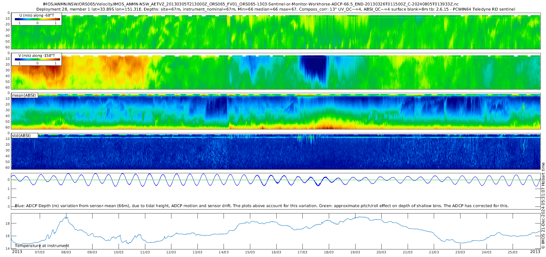
Task: Click the 18/03 date tick label
Action: [329, 252]
